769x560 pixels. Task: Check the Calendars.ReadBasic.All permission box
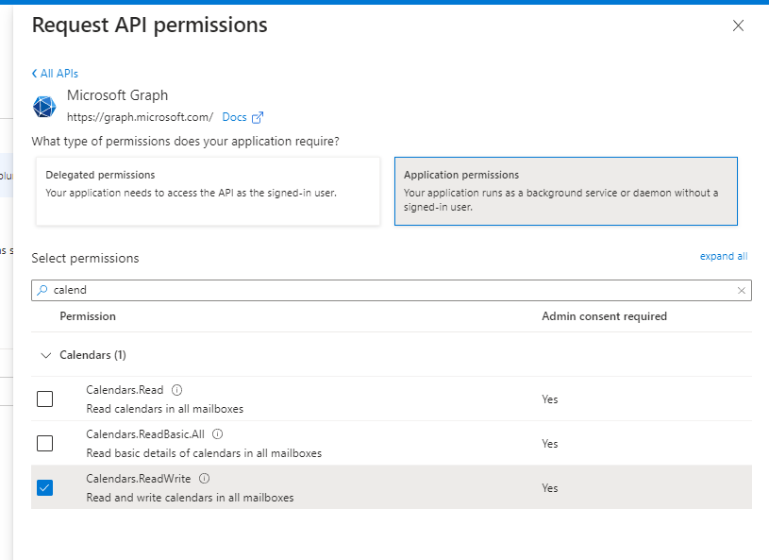click(x=44, y=443)
